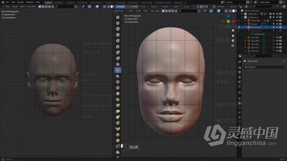Click the Blender logo in menu bar
This screenshot has width=287, height=161.
click(x=3, y=2)
